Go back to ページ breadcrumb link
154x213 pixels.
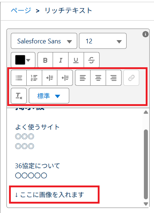pyautogui.click(x=21, y=10)
